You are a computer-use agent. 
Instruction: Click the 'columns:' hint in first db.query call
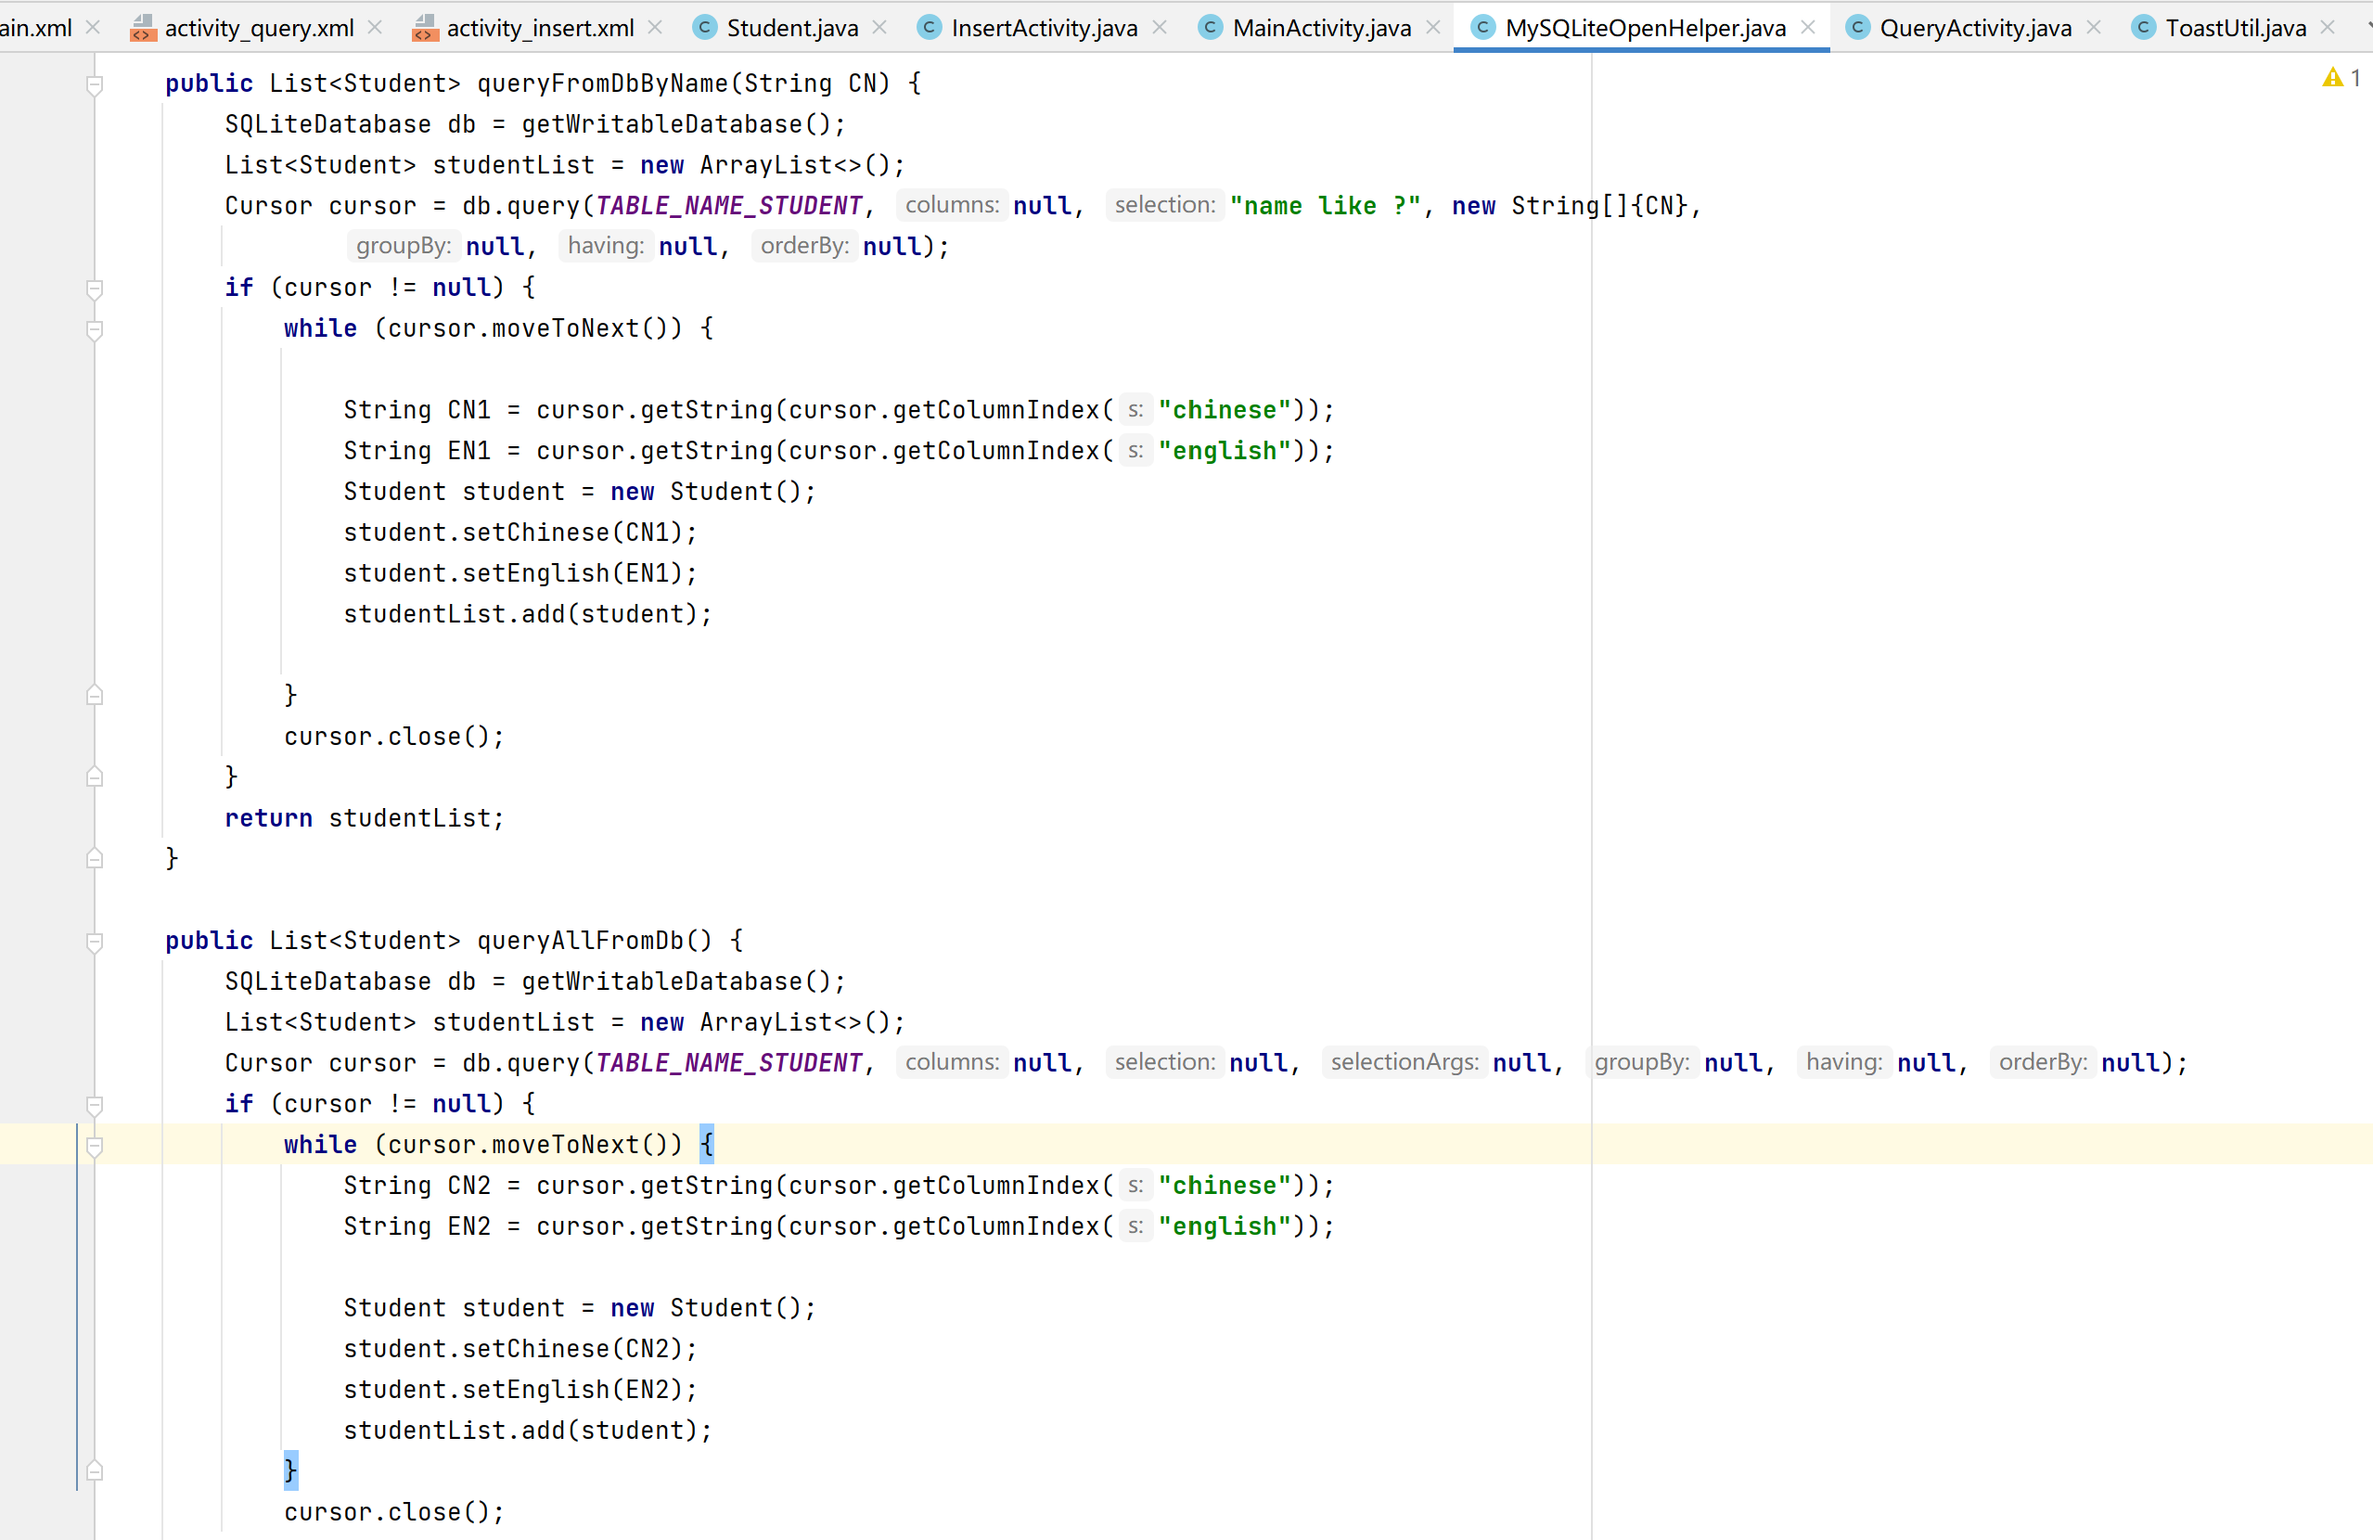952,204
